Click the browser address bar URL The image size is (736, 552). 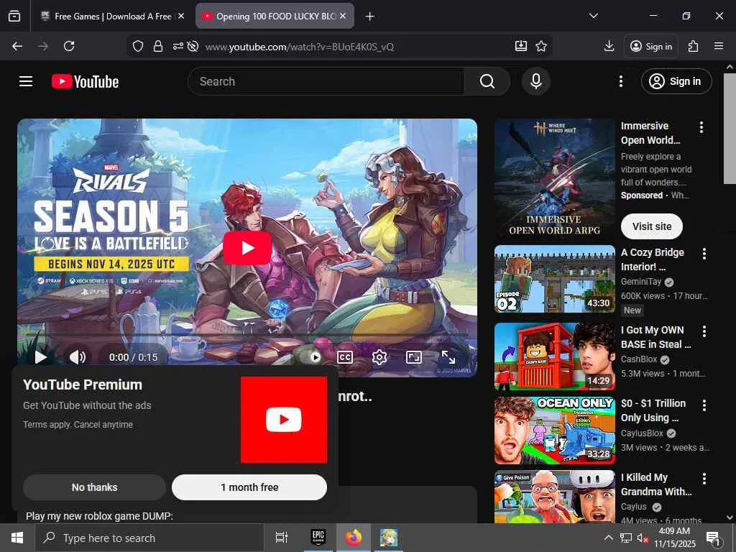300,47
